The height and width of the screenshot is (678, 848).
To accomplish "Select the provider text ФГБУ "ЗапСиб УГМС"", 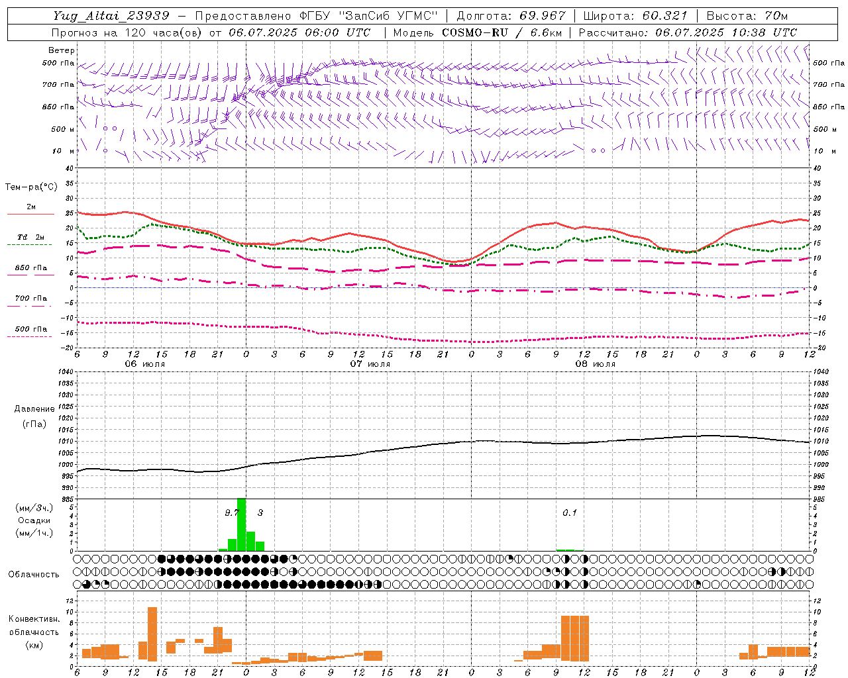I will point(368,16).
